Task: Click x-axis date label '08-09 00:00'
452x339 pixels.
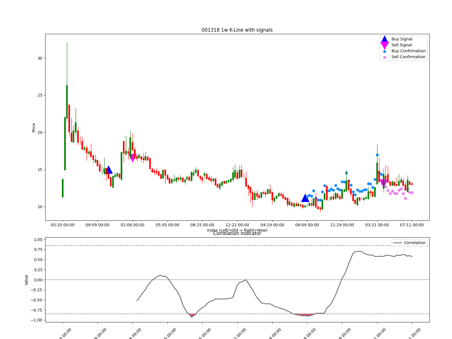Action: (x=307, y=225)
